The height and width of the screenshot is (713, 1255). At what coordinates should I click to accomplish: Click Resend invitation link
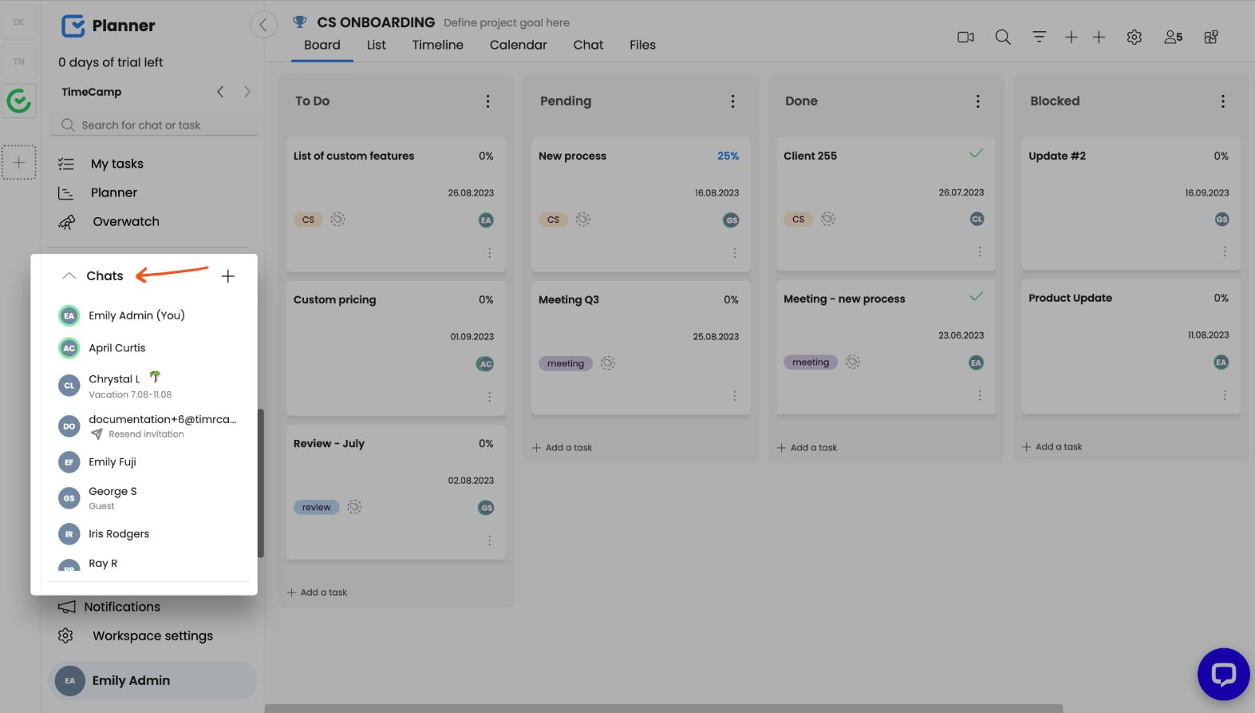[x=146, y=434]
